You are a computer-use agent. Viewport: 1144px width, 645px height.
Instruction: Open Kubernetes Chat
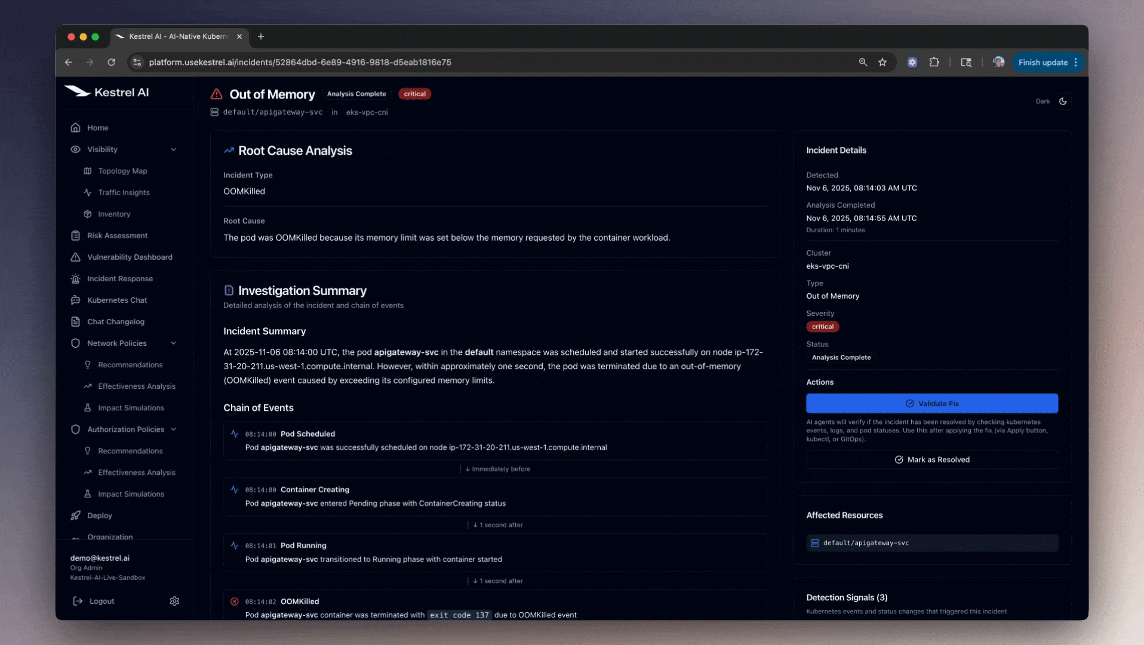[117, 300]
